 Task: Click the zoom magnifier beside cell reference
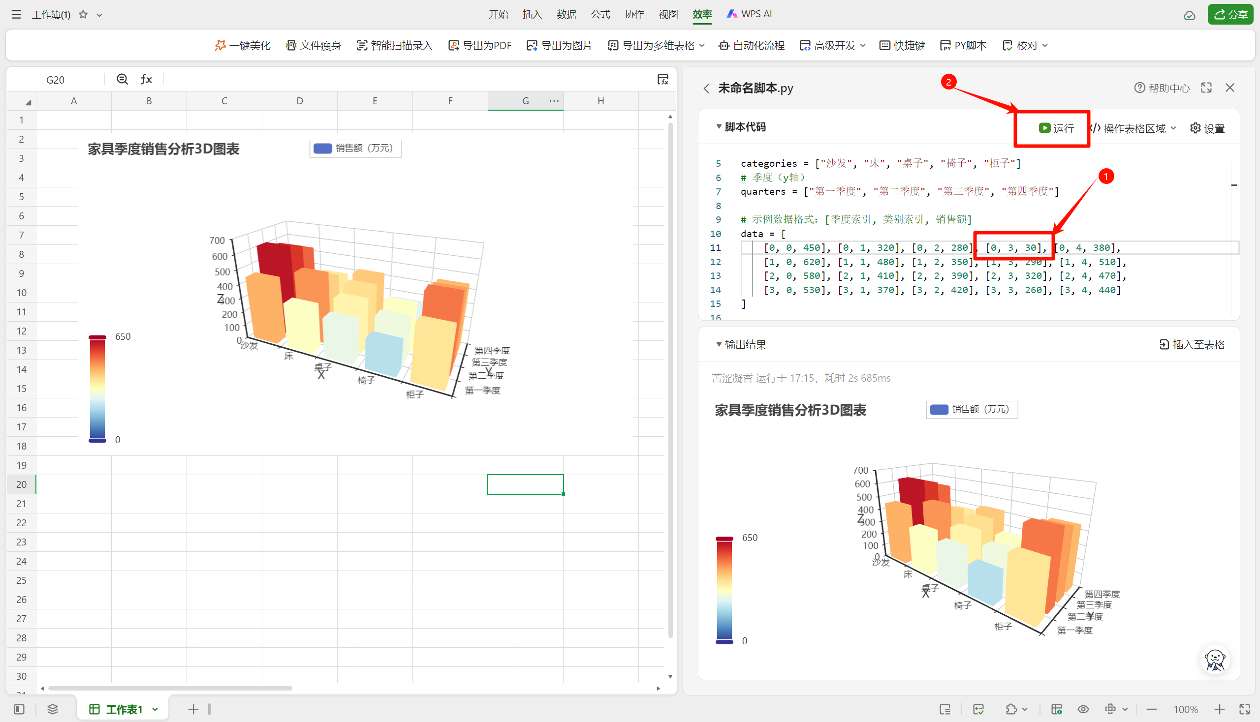click(x=122, y=79)
